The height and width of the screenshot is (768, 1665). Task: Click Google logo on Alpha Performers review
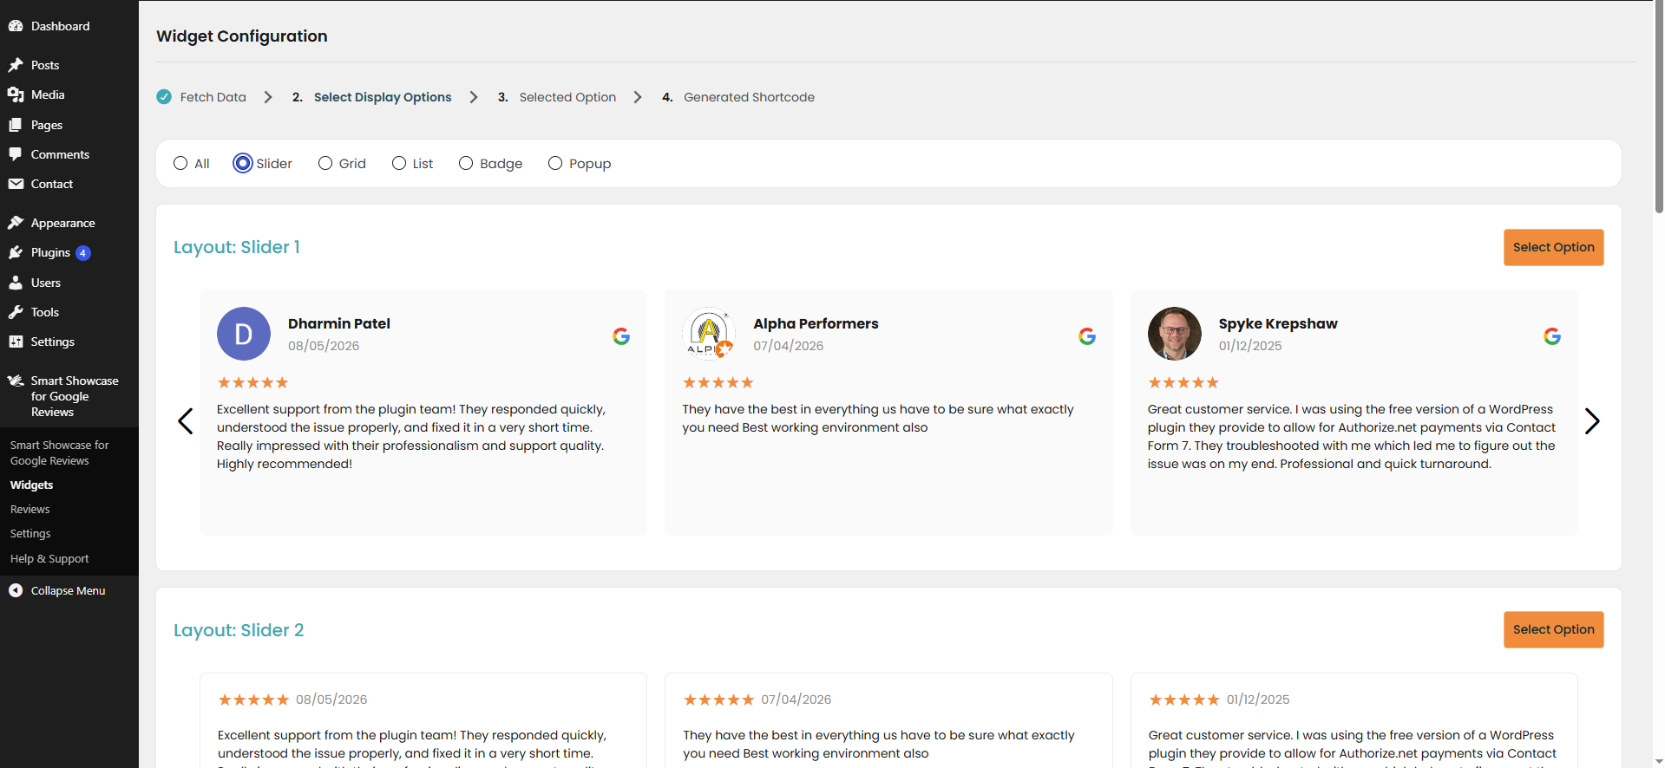[x=1087, y=336]
